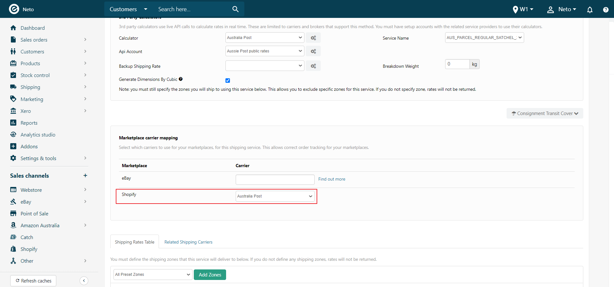
Task: Expand Consignment Transit Cover section
Action: tap(545, 113)
